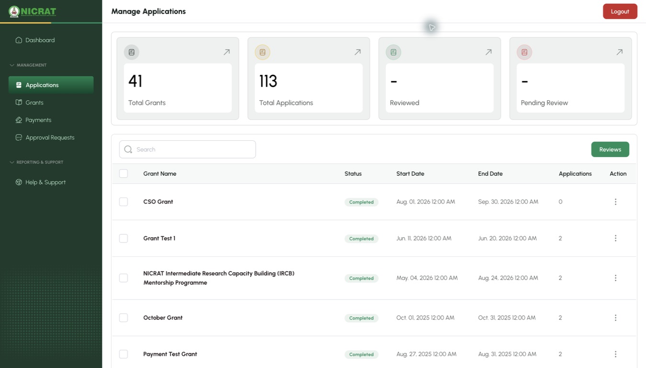Collapse the Reporting & Support section
The height and width of the screenshot is (368, 646).
pos(36,162)
